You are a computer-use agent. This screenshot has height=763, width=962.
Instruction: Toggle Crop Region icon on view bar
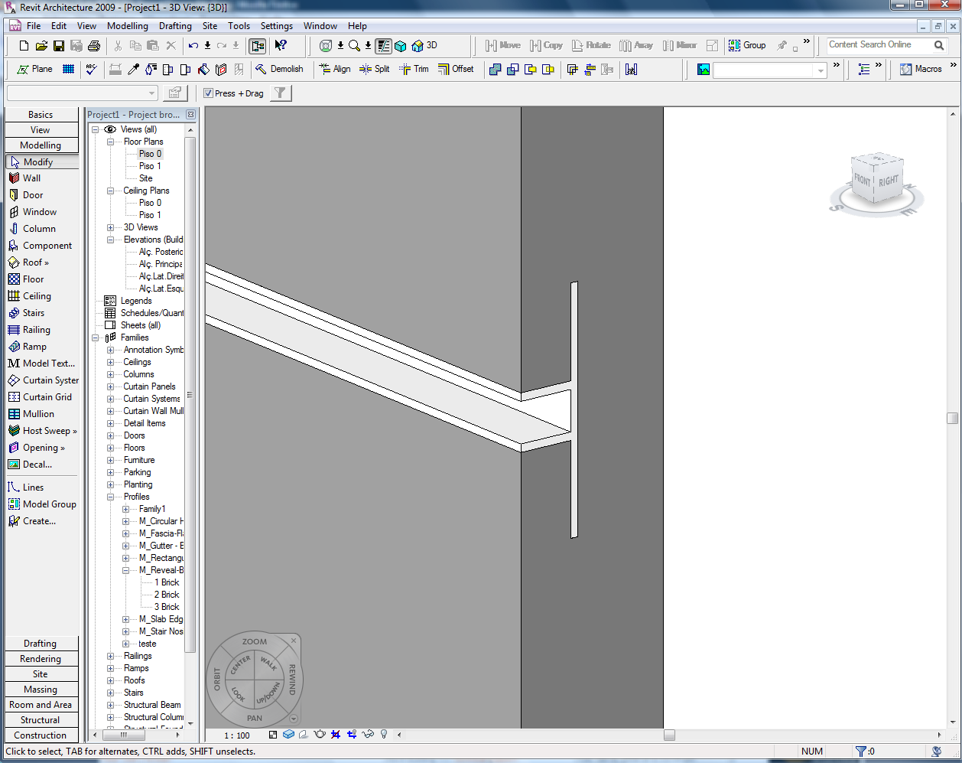click(x=336, y=734)
